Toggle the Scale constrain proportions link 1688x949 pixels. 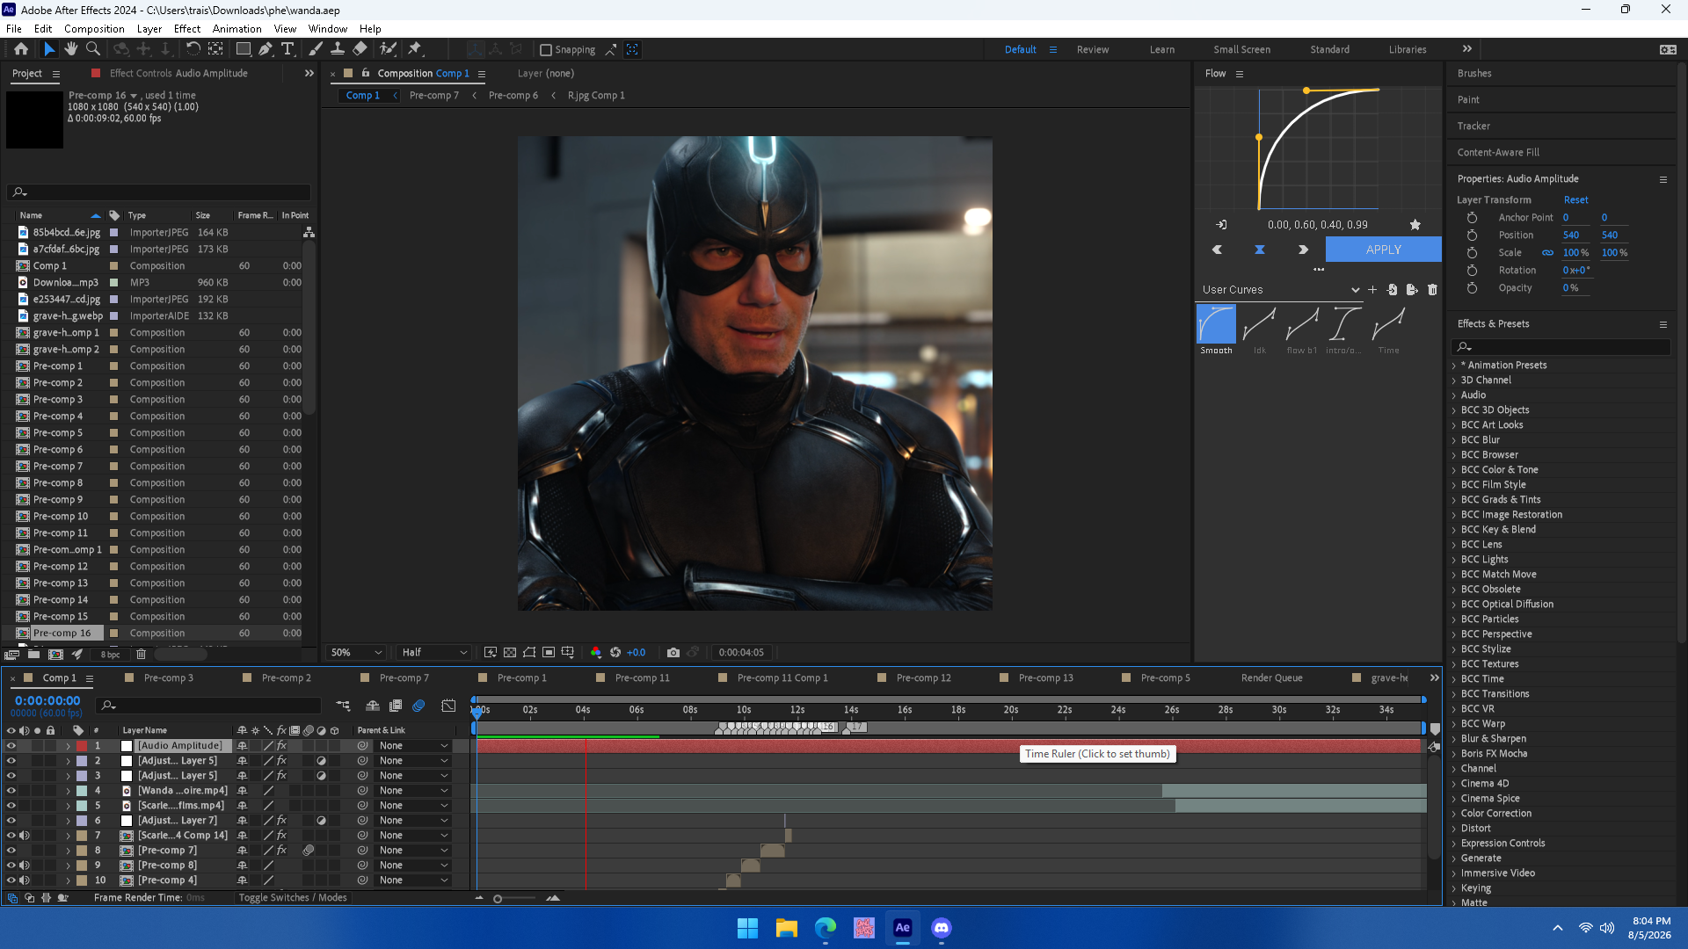pyautogui.click(x=1547, y=253)
